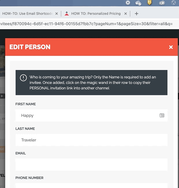Click the red triangle favicon on Pricing tab
Image resolution: width=179 pixels, height=188 pixels.
(x=67, y=14)
